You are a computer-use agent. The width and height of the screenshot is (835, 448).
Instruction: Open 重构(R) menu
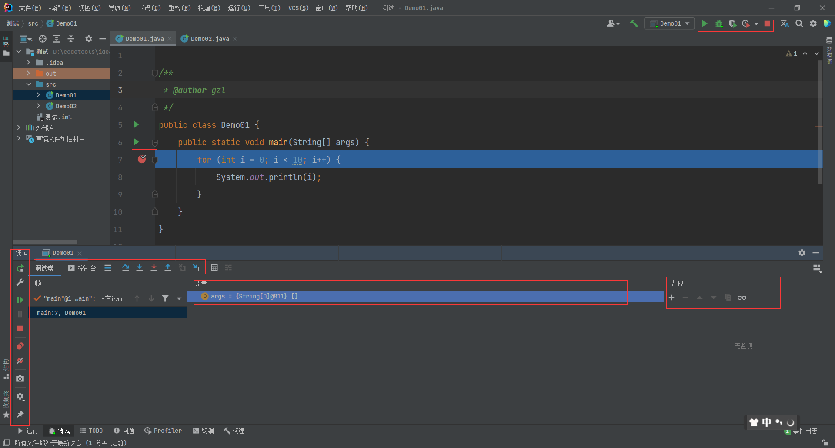coord(180,8)
